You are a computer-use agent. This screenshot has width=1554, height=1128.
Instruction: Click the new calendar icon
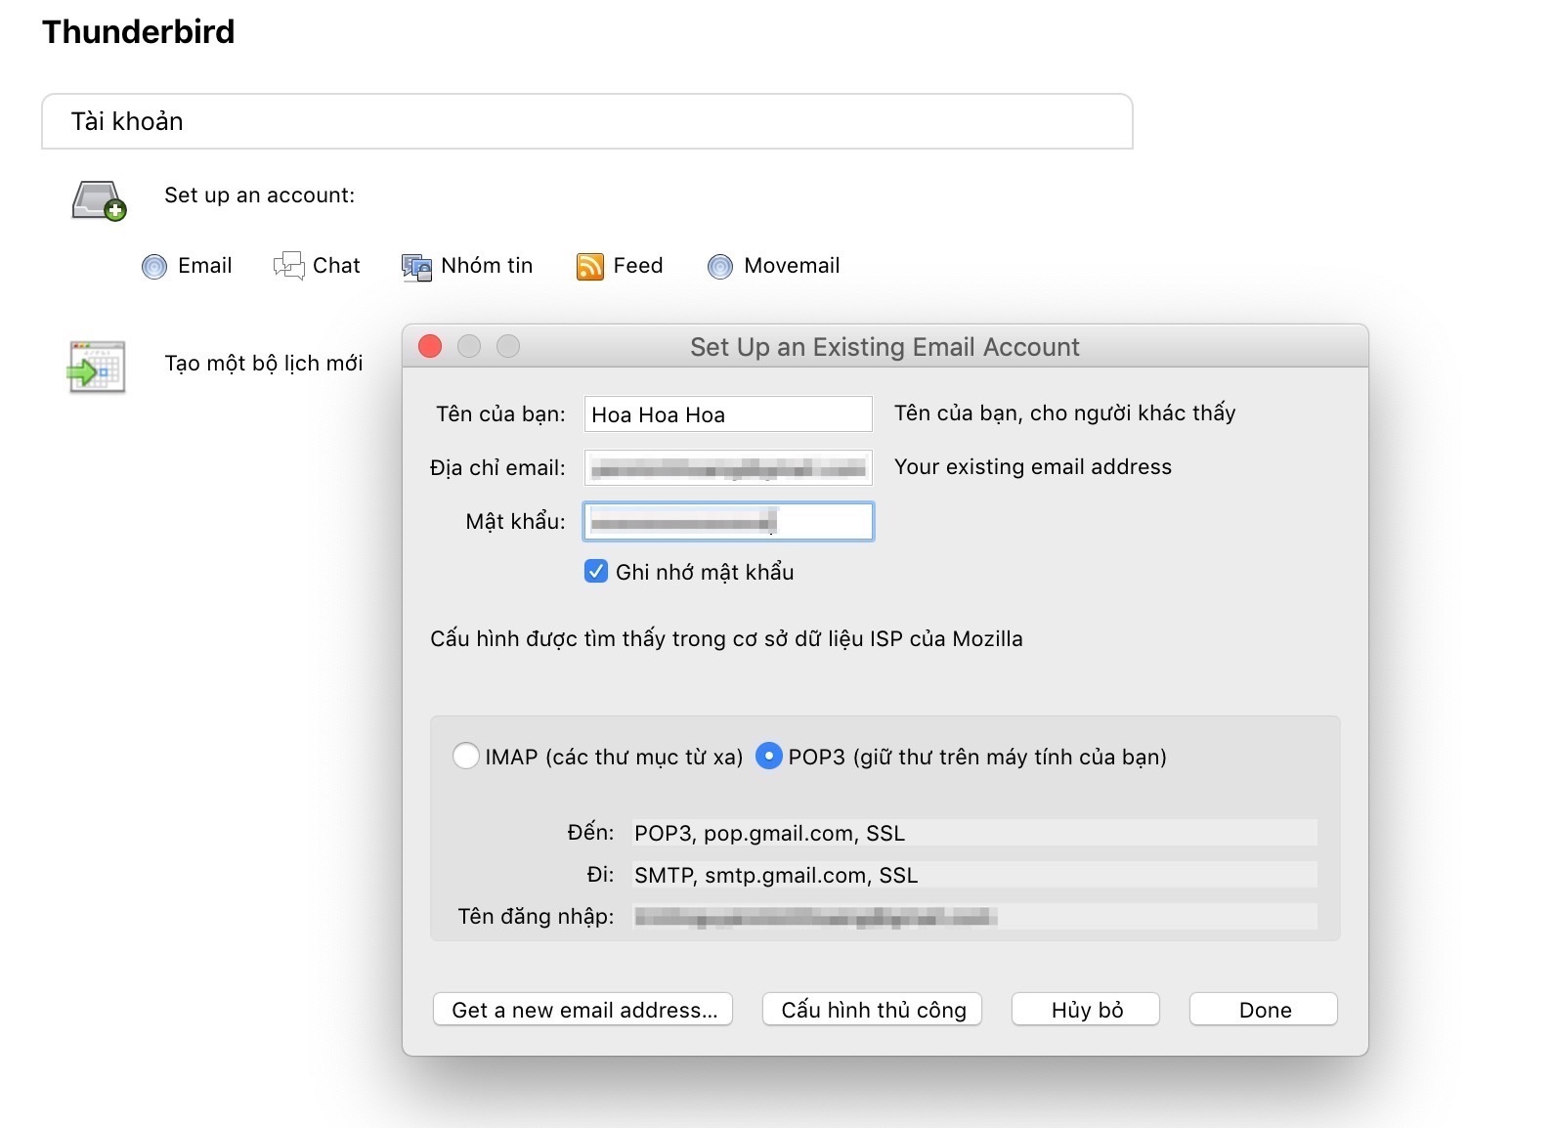pyautogui.click(x=97, y=367)
